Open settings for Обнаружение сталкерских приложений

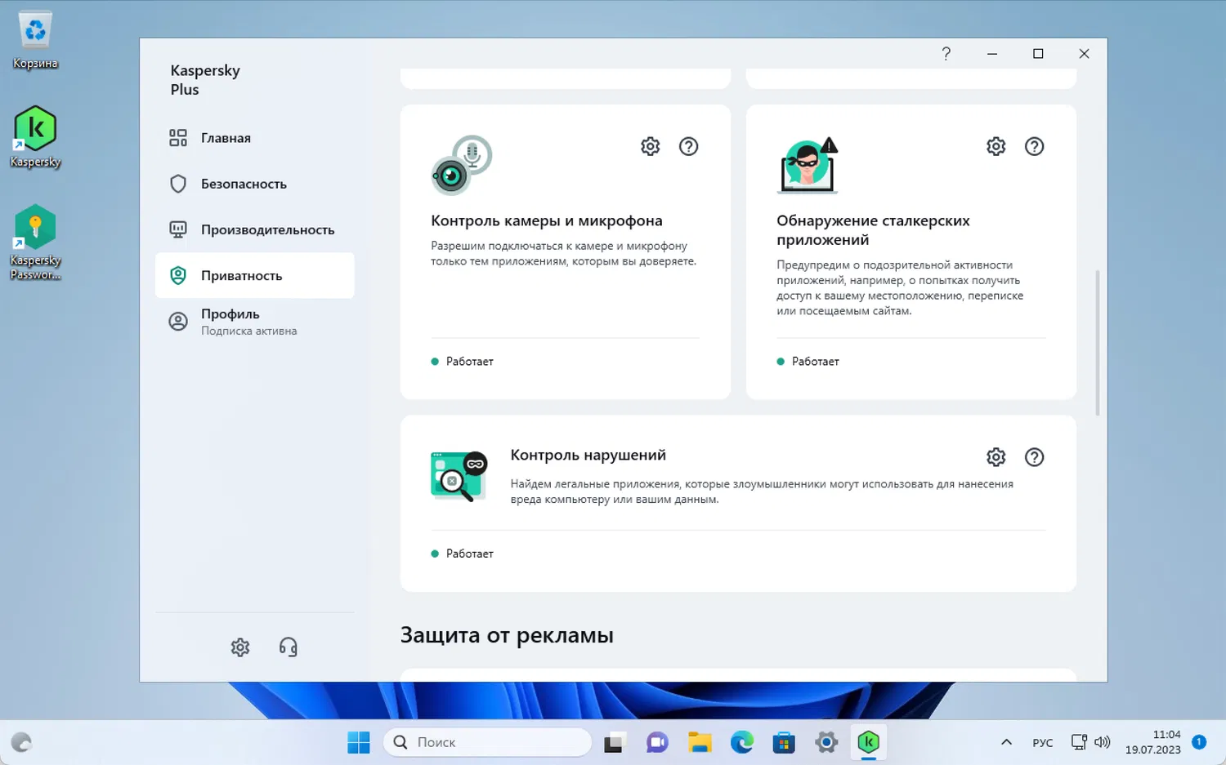[x=996, y=146]
